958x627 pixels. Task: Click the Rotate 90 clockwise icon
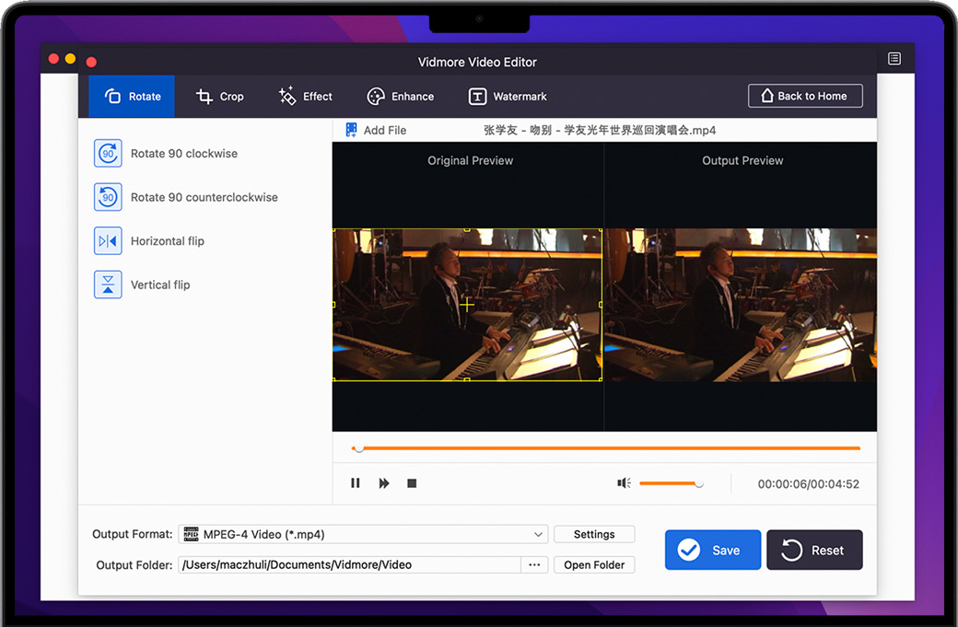(108, 154)
